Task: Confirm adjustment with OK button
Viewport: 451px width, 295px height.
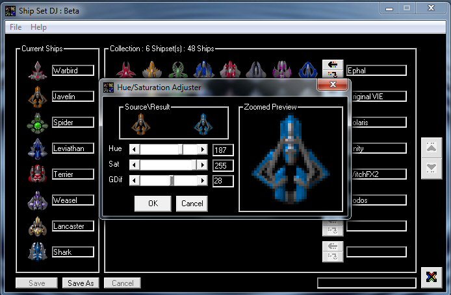Action: coord(153,204)
